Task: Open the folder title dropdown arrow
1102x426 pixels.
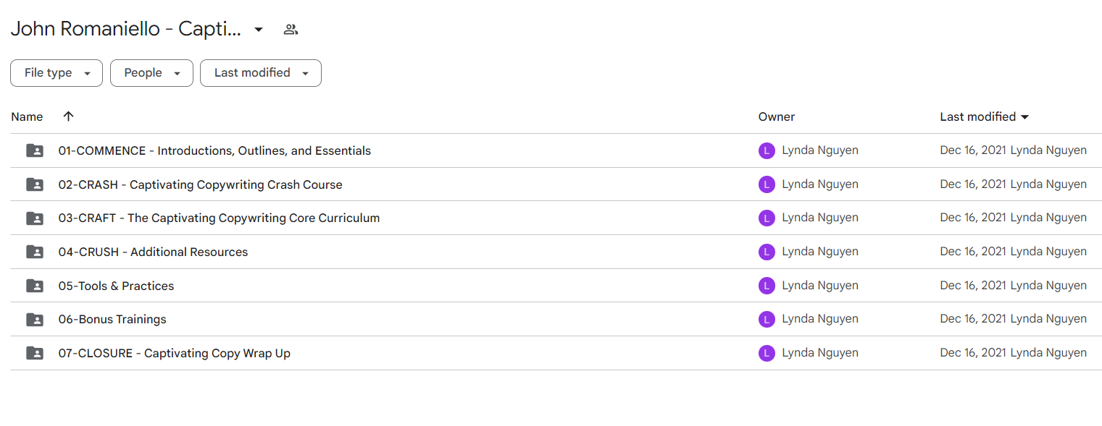Action: pyautogui.click(x=259, y=30)
